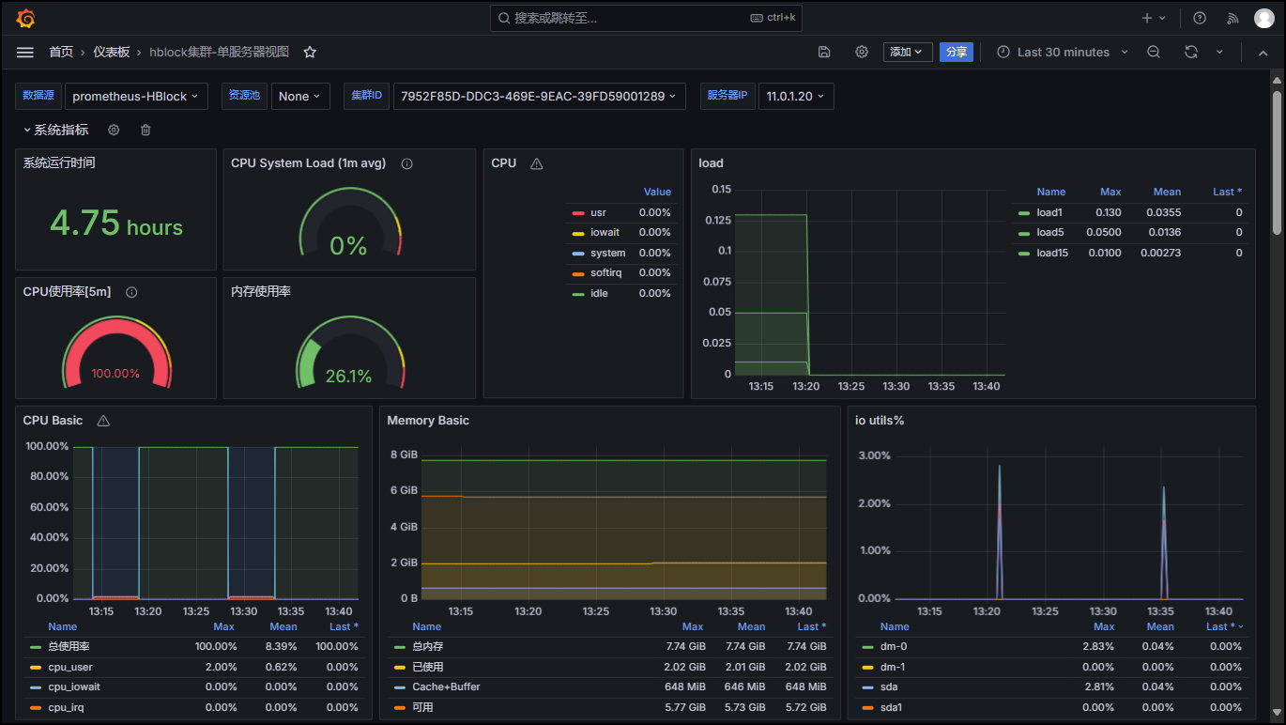Click the 系统运行时间 panel title
1286x725 pixels.
click(59, 163)
